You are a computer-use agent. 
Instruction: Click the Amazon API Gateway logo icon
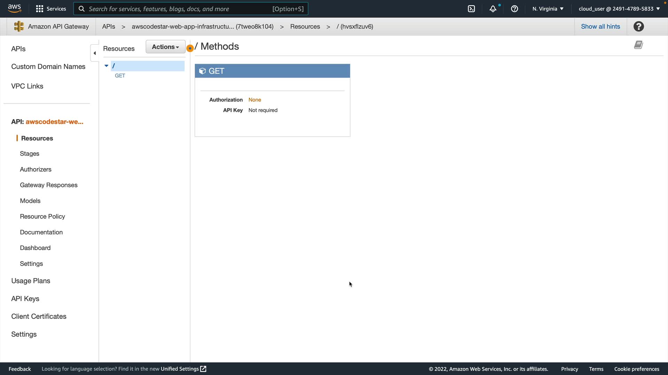pos(19,26)
